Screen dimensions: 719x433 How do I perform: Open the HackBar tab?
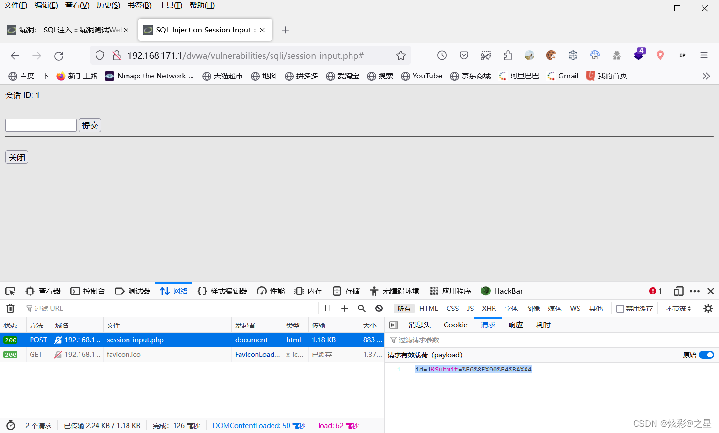click(502, 291)
